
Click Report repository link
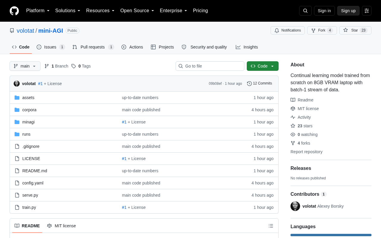(306, 152)
